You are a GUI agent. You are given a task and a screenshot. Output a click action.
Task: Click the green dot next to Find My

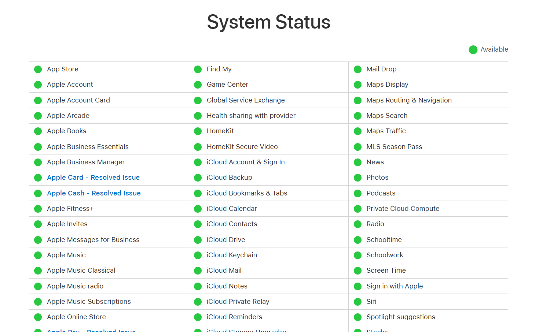[198, 70]
